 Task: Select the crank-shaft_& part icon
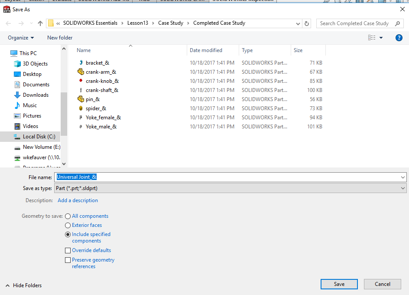81,90
